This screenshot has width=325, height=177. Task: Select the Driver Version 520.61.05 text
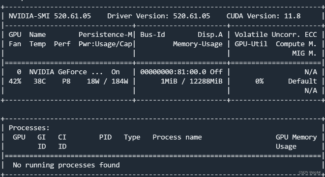(158, 16)
